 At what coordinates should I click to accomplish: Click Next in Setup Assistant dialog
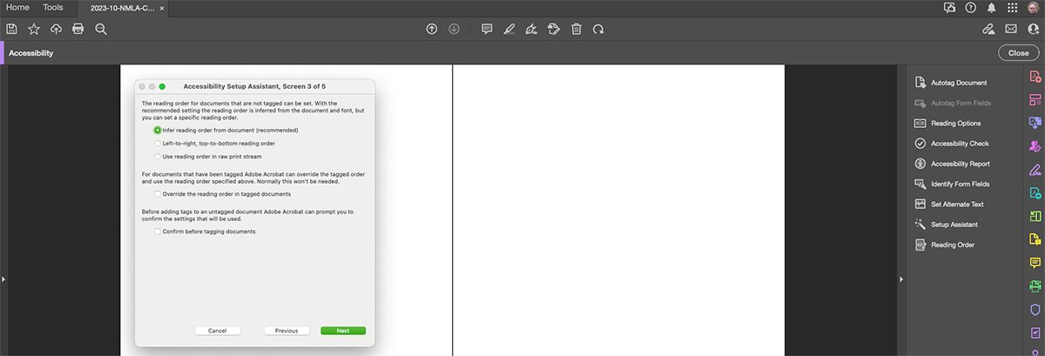342,331
